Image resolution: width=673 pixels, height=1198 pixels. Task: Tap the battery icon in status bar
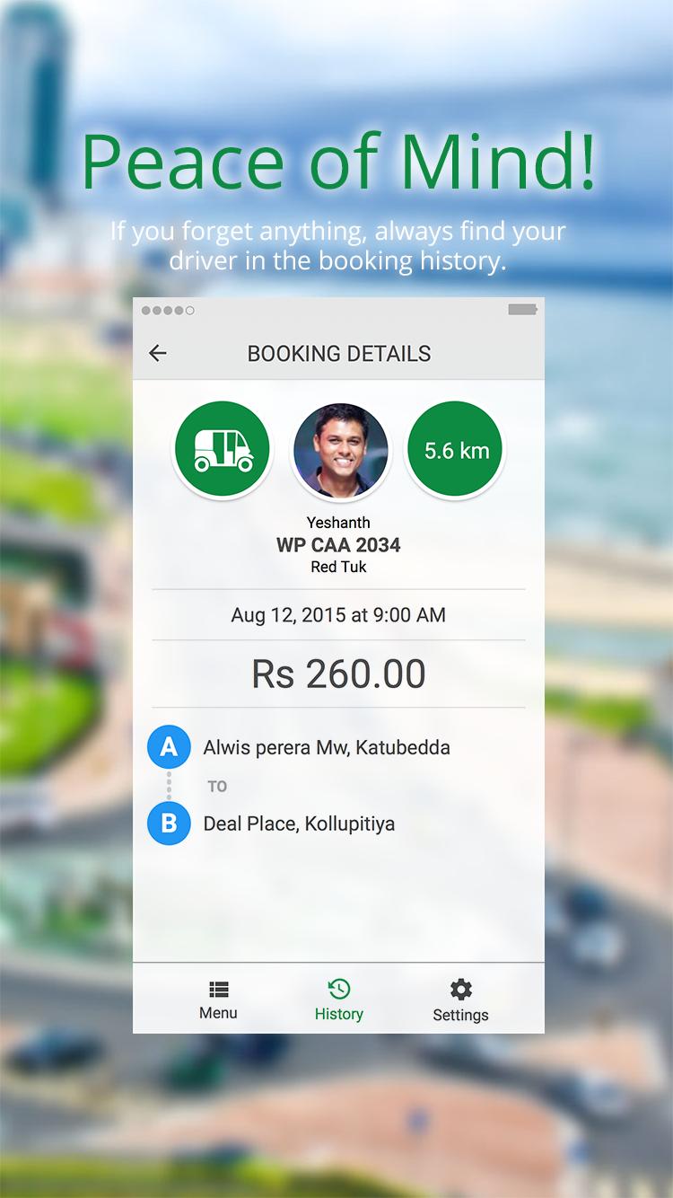[522, 310]
